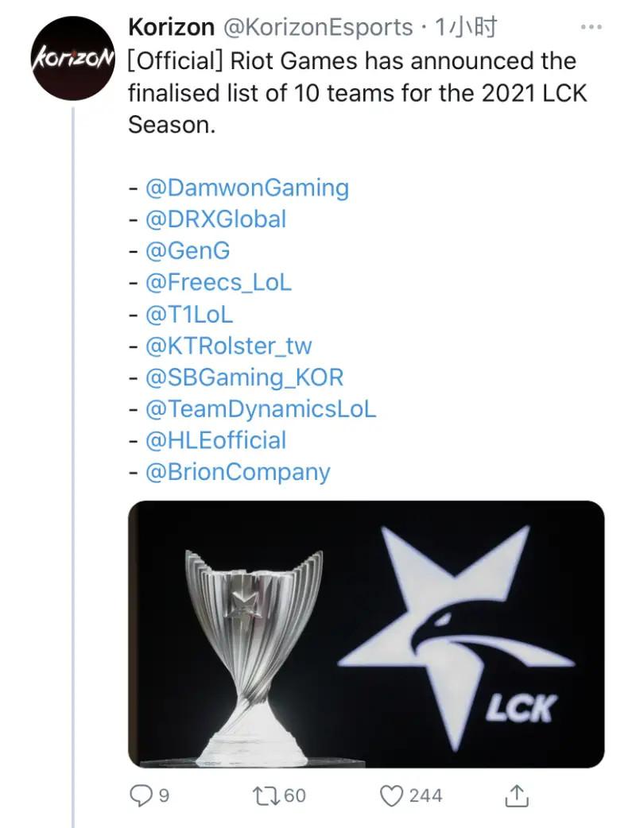Open @KTRolster_tw profile link
This screenshot has height=828, width=636.
click(x=228, y=346)
